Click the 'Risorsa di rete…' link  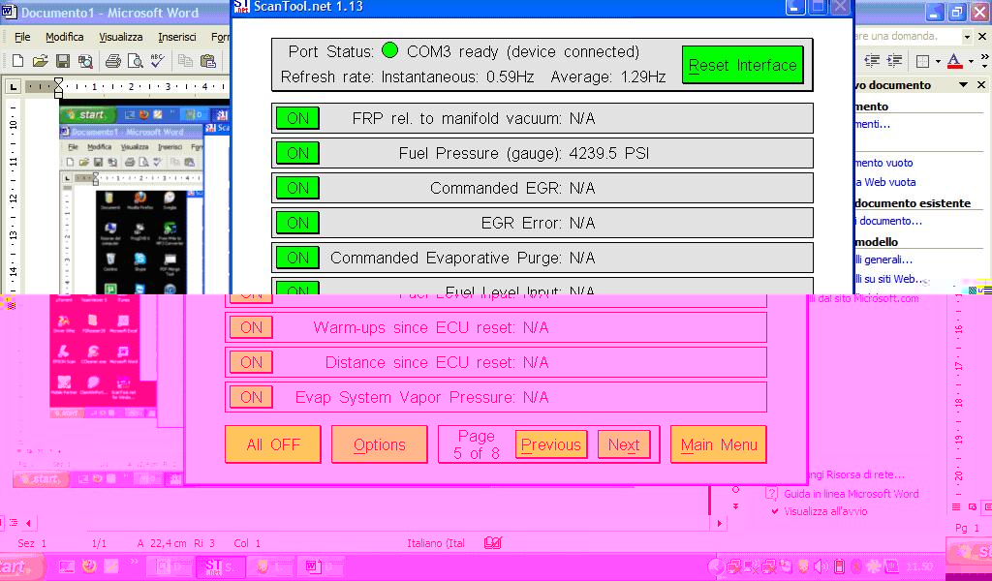click(857, 474)
